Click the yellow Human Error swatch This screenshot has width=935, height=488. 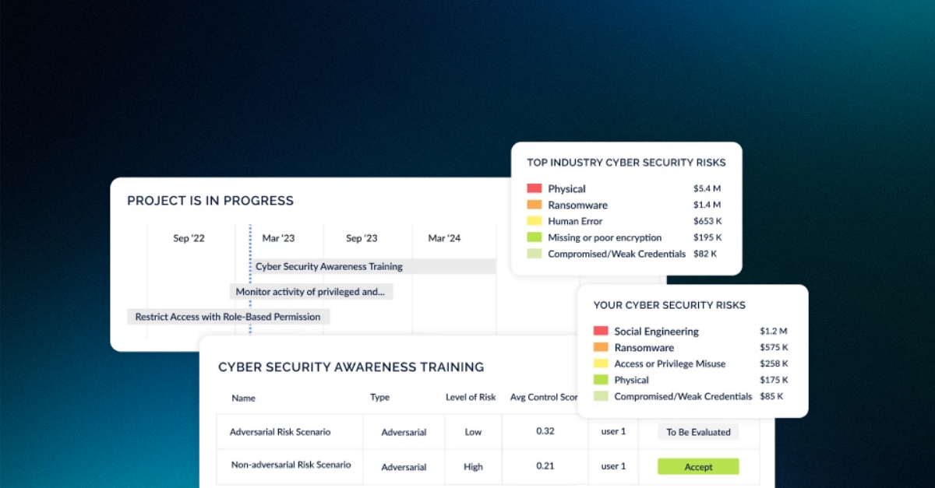click(534, 221)
